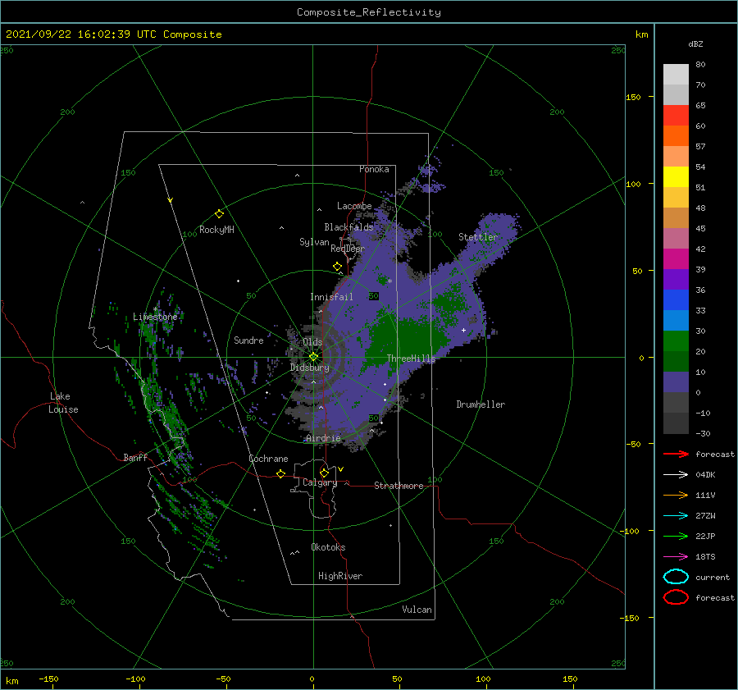738x690 pixels.
Task: Click the Lacombe label
Action: 354,206
